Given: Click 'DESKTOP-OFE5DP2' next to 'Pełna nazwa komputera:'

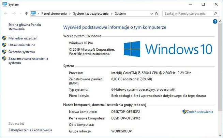Looking at the screenshot, I should [x=125, y=118].
